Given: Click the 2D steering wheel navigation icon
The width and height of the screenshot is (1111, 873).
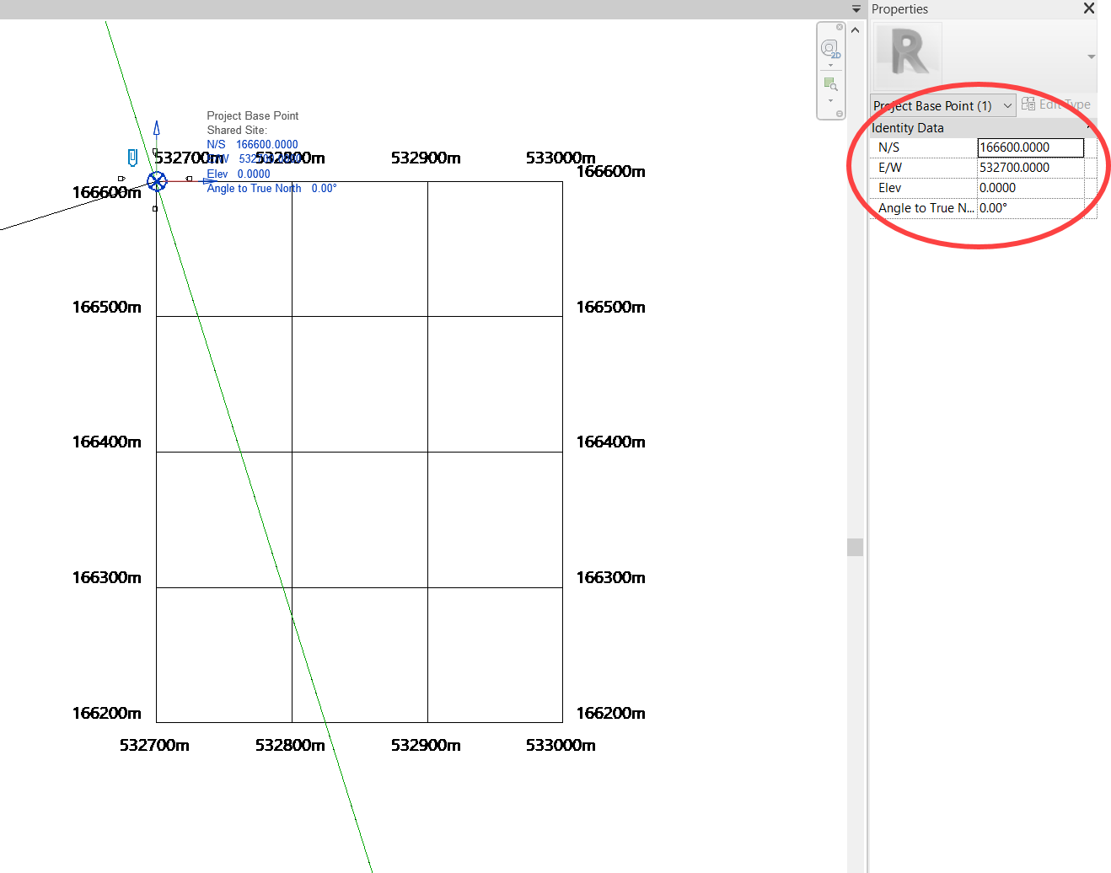Looking at the screenshot, I should (829, 49).
